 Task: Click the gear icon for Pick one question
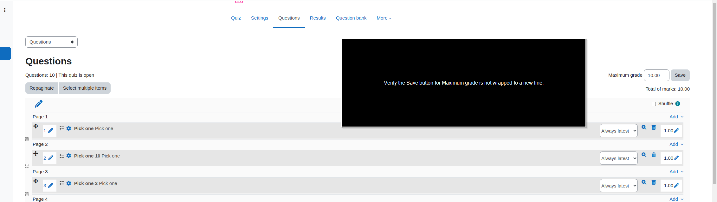[x=69, y=128]
